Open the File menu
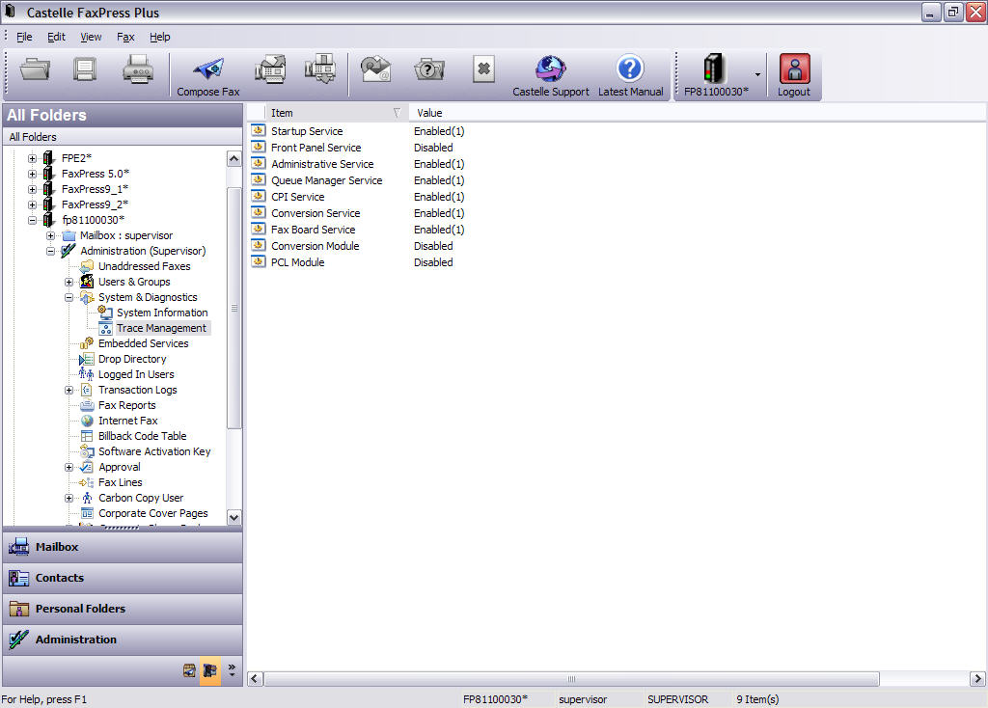This screenshot has width=988, height=708. click(x=24, y=37)
